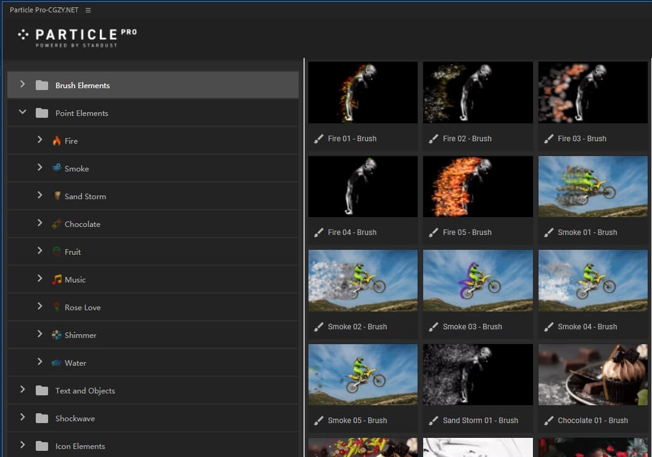Click the Shimmer category icon
This screenshot has width=652, height=457.
57,335
